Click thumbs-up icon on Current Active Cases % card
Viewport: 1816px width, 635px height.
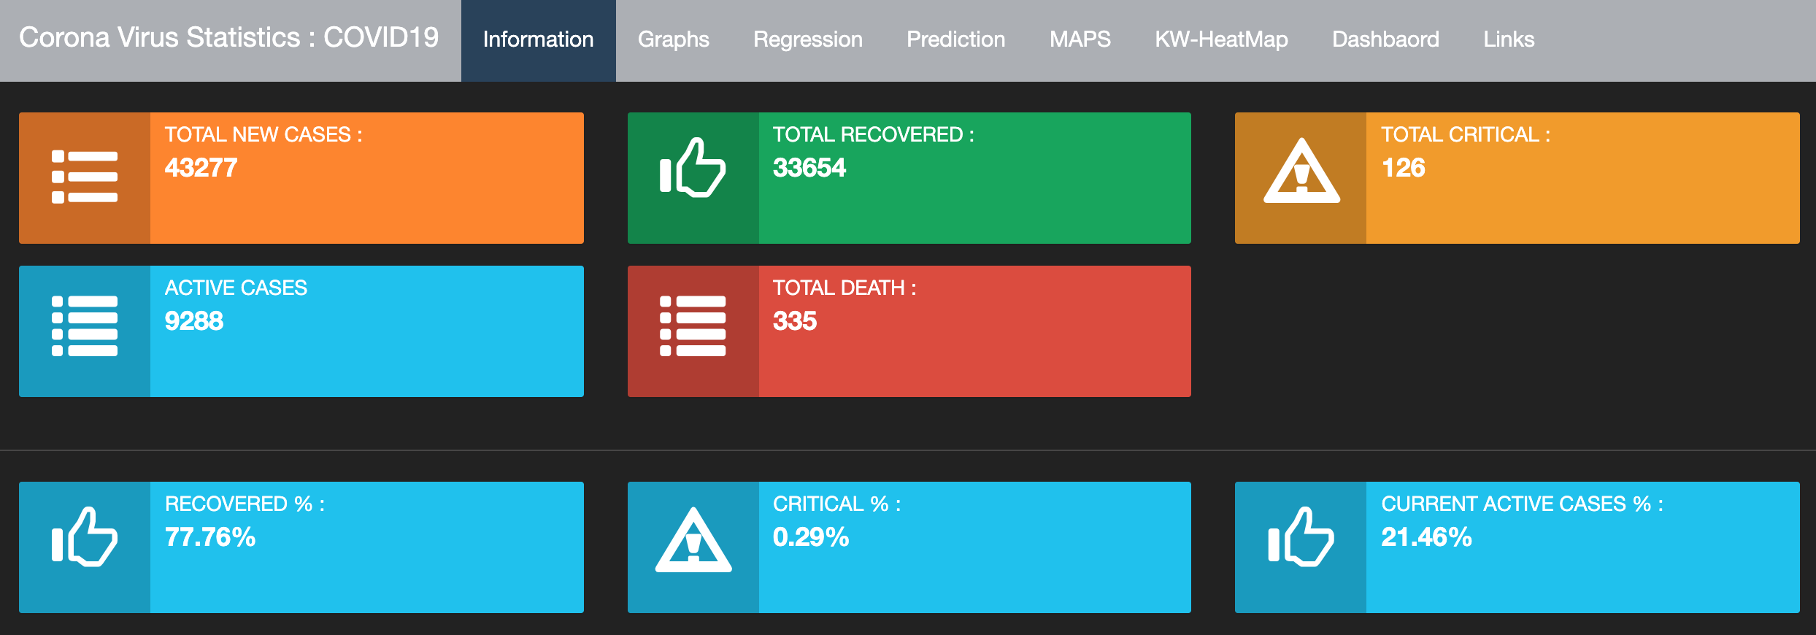click(1301, 538)
